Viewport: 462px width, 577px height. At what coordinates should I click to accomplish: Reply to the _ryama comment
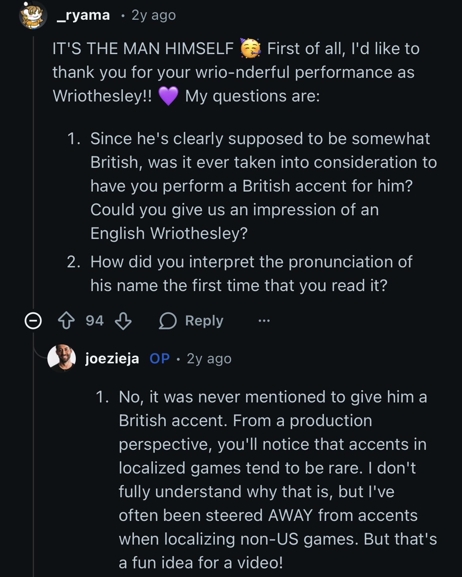point(192,321)
